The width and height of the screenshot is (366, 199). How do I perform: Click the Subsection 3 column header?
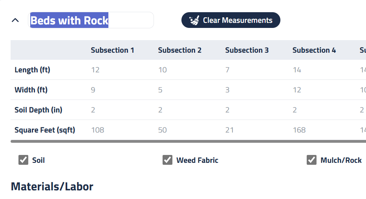tap(247, 50)
